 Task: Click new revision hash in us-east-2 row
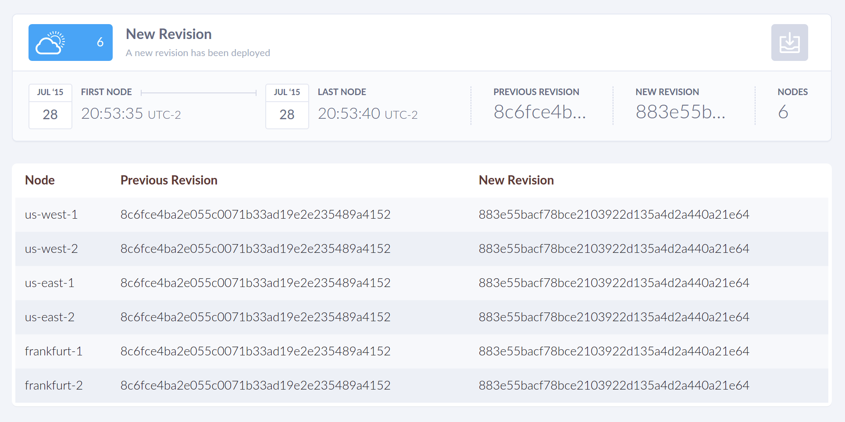coord(614,317)
